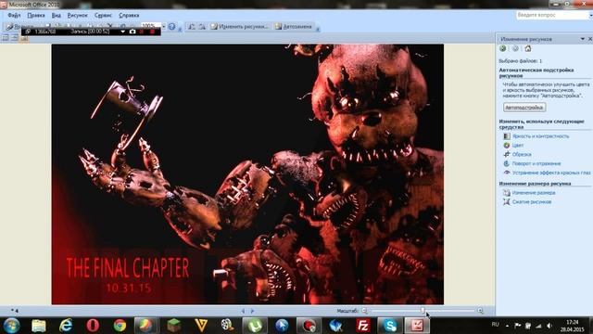Switch to filmstrip view button
The width and height of the screenshot is (593, 334).
click(x=15, y=38)
